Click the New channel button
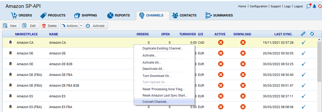Screen dimensions: 322x112 click(11, 26)
